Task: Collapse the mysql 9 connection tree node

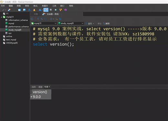Action: pyautogui.click(x=2, y=17)
